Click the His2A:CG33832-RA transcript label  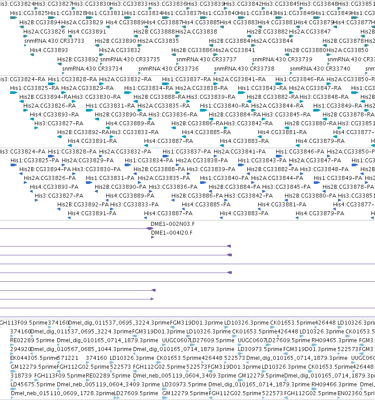pos(126,79)
